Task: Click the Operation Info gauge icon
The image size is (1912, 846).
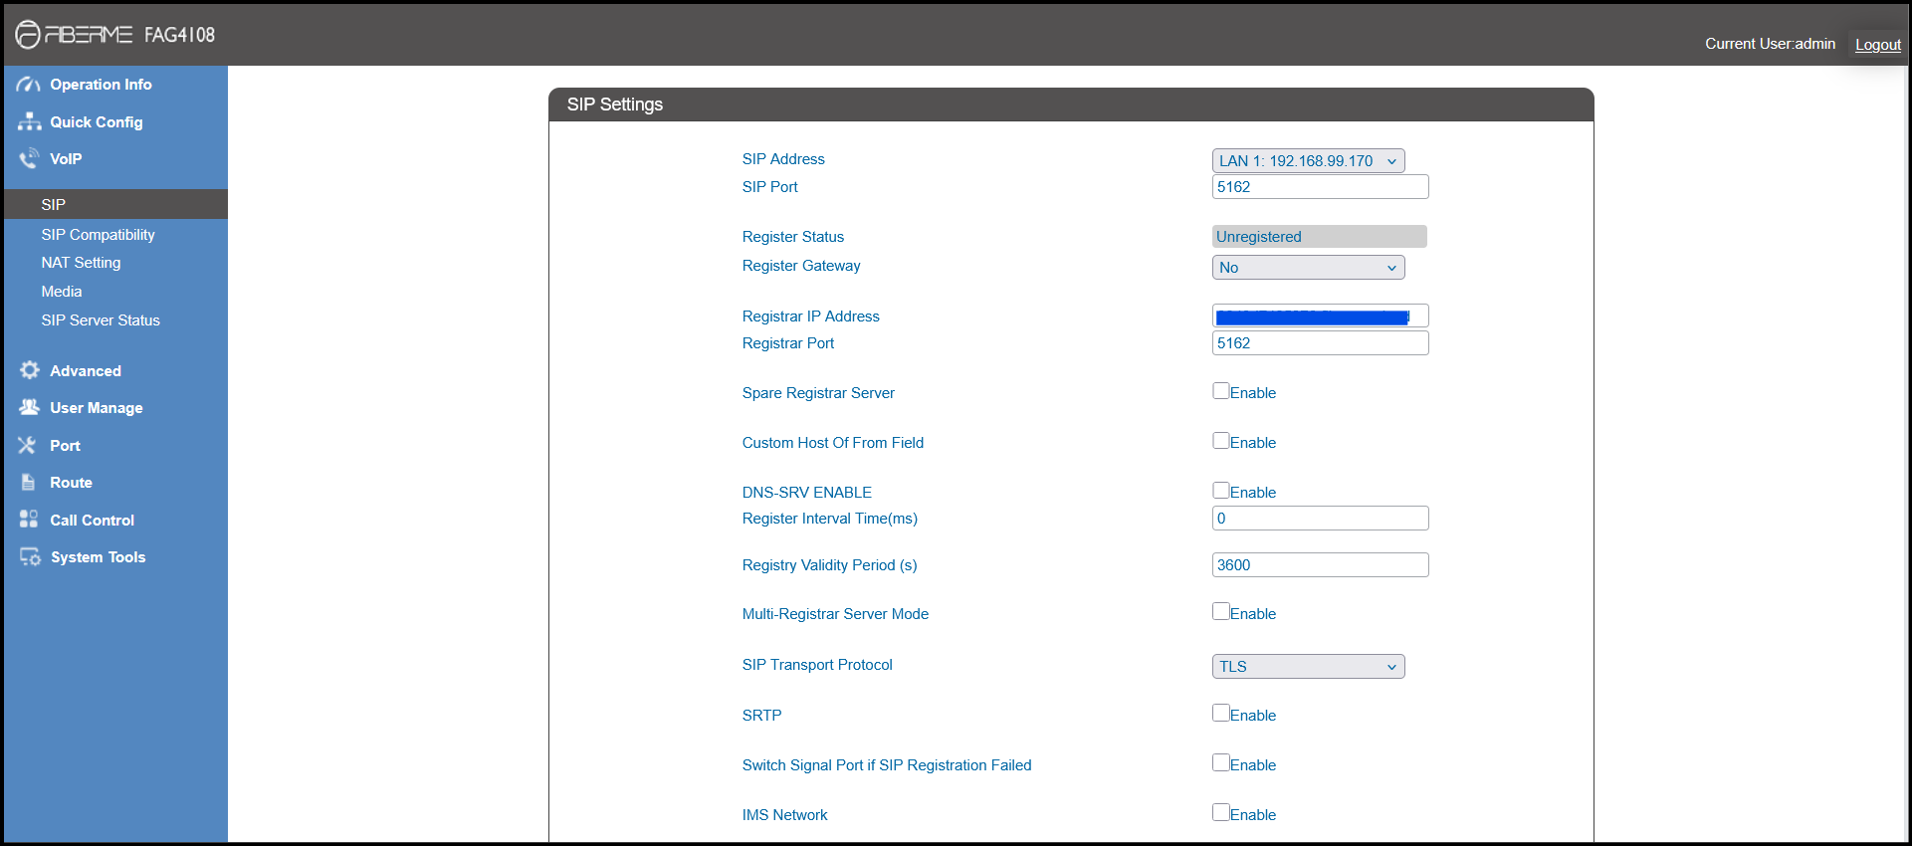Action: [x=29, y=85]
